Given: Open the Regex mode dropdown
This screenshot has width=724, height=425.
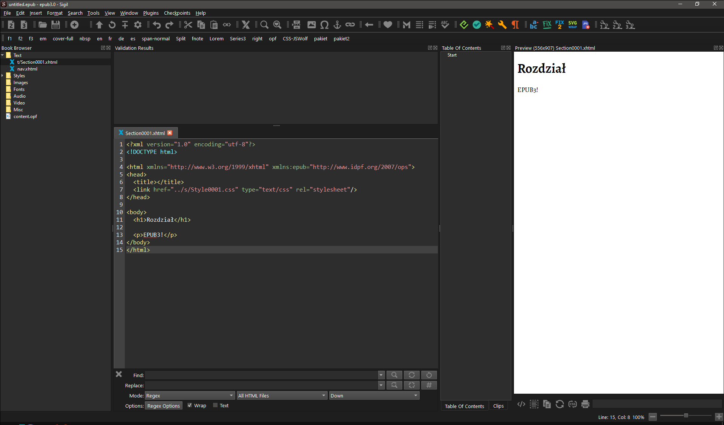Looking at the screenshot, I should point(190,396).
